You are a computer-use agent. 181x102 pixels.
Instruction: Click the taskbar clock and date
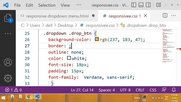pyautogui.click(x=174, y=98)
